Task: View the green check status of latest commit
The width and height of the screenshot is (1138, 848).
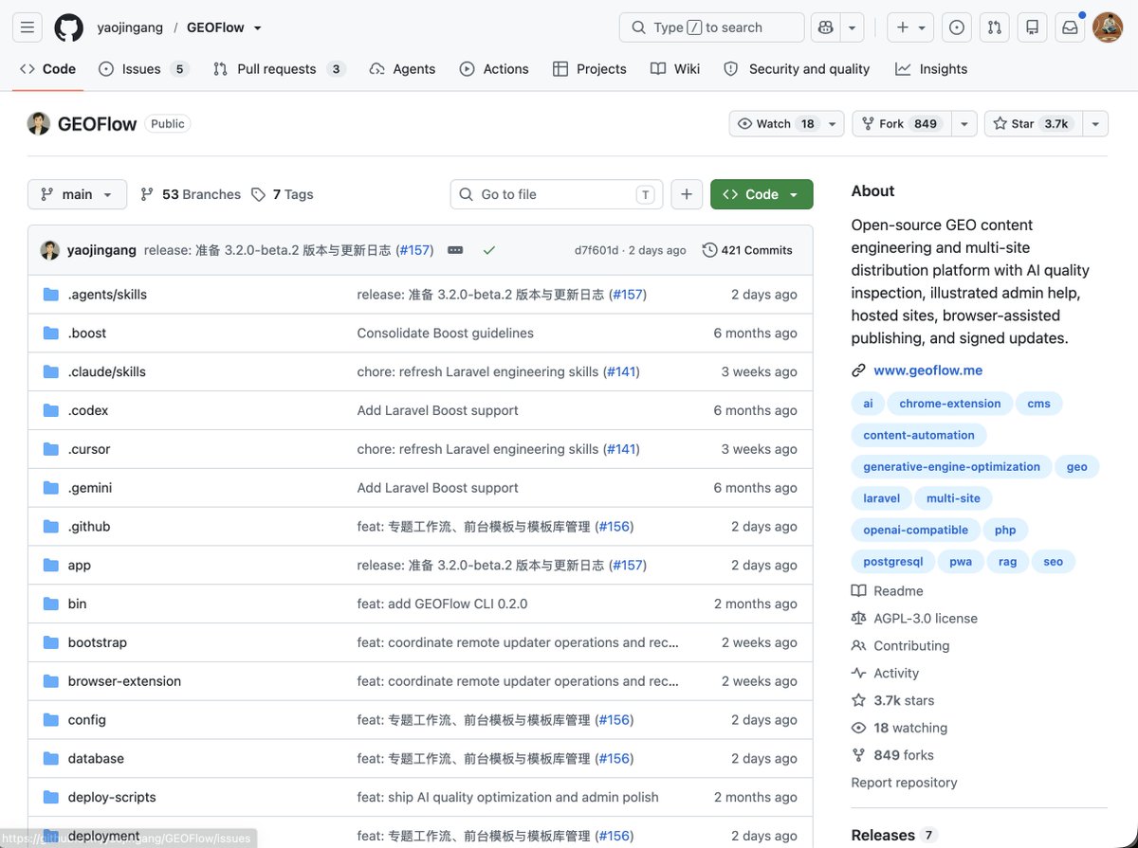Action: (x=489, y=250)
